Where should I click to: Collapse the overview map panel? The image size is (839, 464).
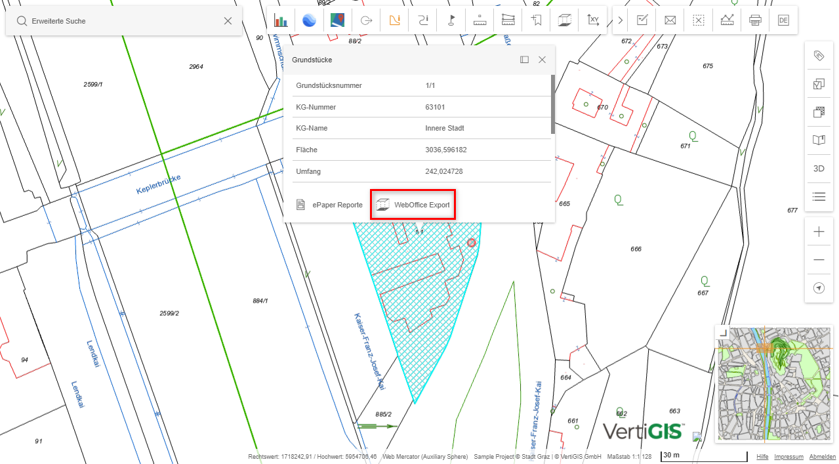click(723, 334)
